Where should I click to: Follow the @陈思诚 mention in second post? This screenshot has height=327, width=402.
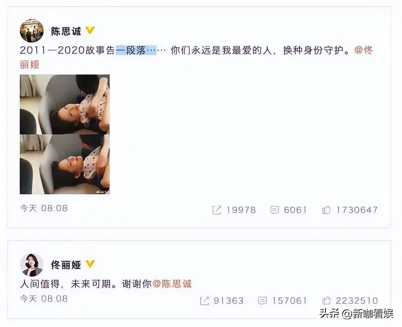[172, 284]
